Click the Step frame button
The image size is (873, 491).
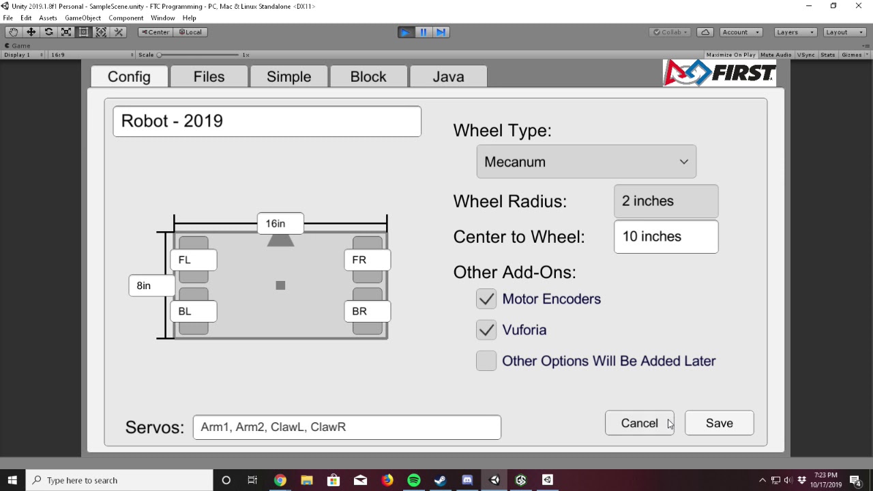point(441,32)
